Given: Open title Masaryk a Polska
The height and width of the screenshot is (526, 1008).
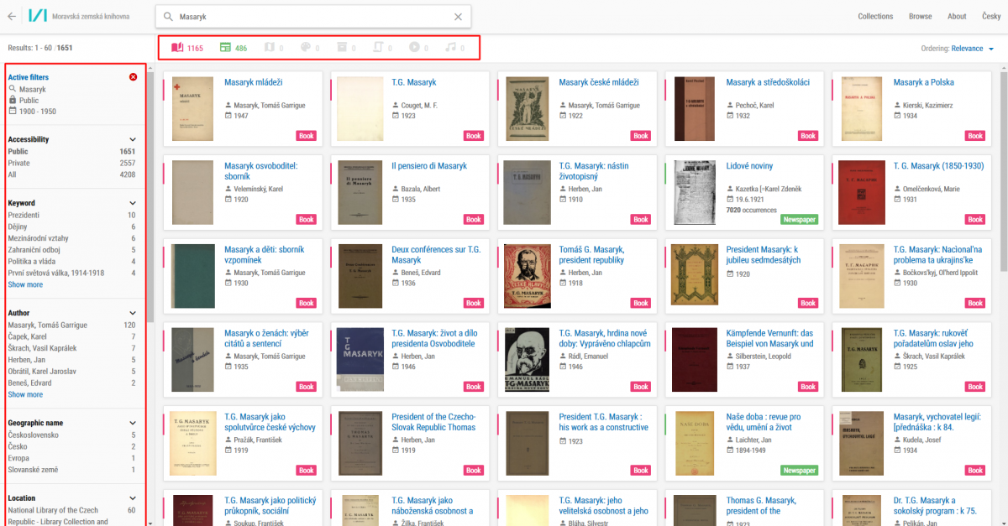Looking at the screenshot, I should [923, 82].
